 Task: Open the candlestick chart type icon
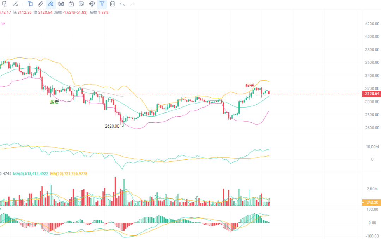61,4
